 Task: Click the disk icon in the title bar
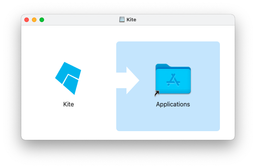tap(122, 20)
